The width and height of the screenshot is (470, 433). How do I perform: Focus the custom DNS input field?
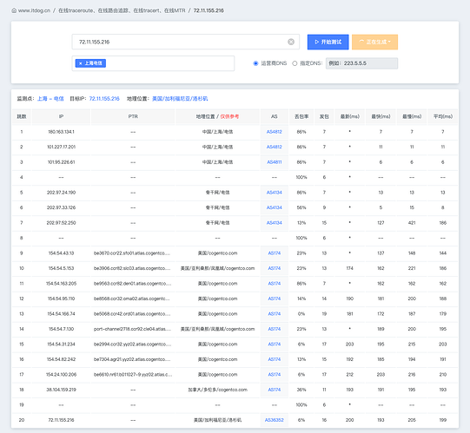[x=361, y=63]
